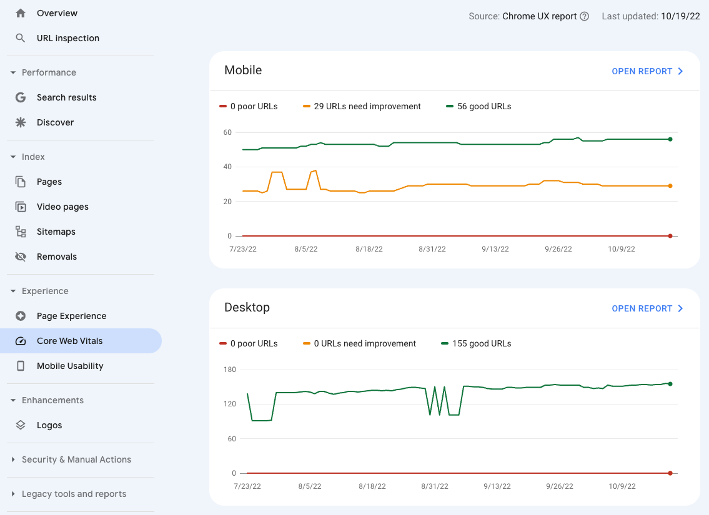Screen dimensions: 709x515
Task: Click green endpoint dot on Mobile chart
Action: [670, 139]
